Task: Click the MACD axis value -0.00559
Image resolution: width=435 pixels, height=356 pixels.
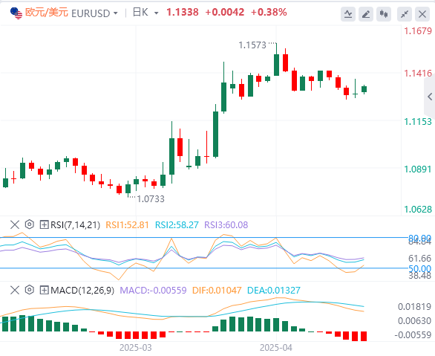Action: pyautogui.click(x=413, y=335)
